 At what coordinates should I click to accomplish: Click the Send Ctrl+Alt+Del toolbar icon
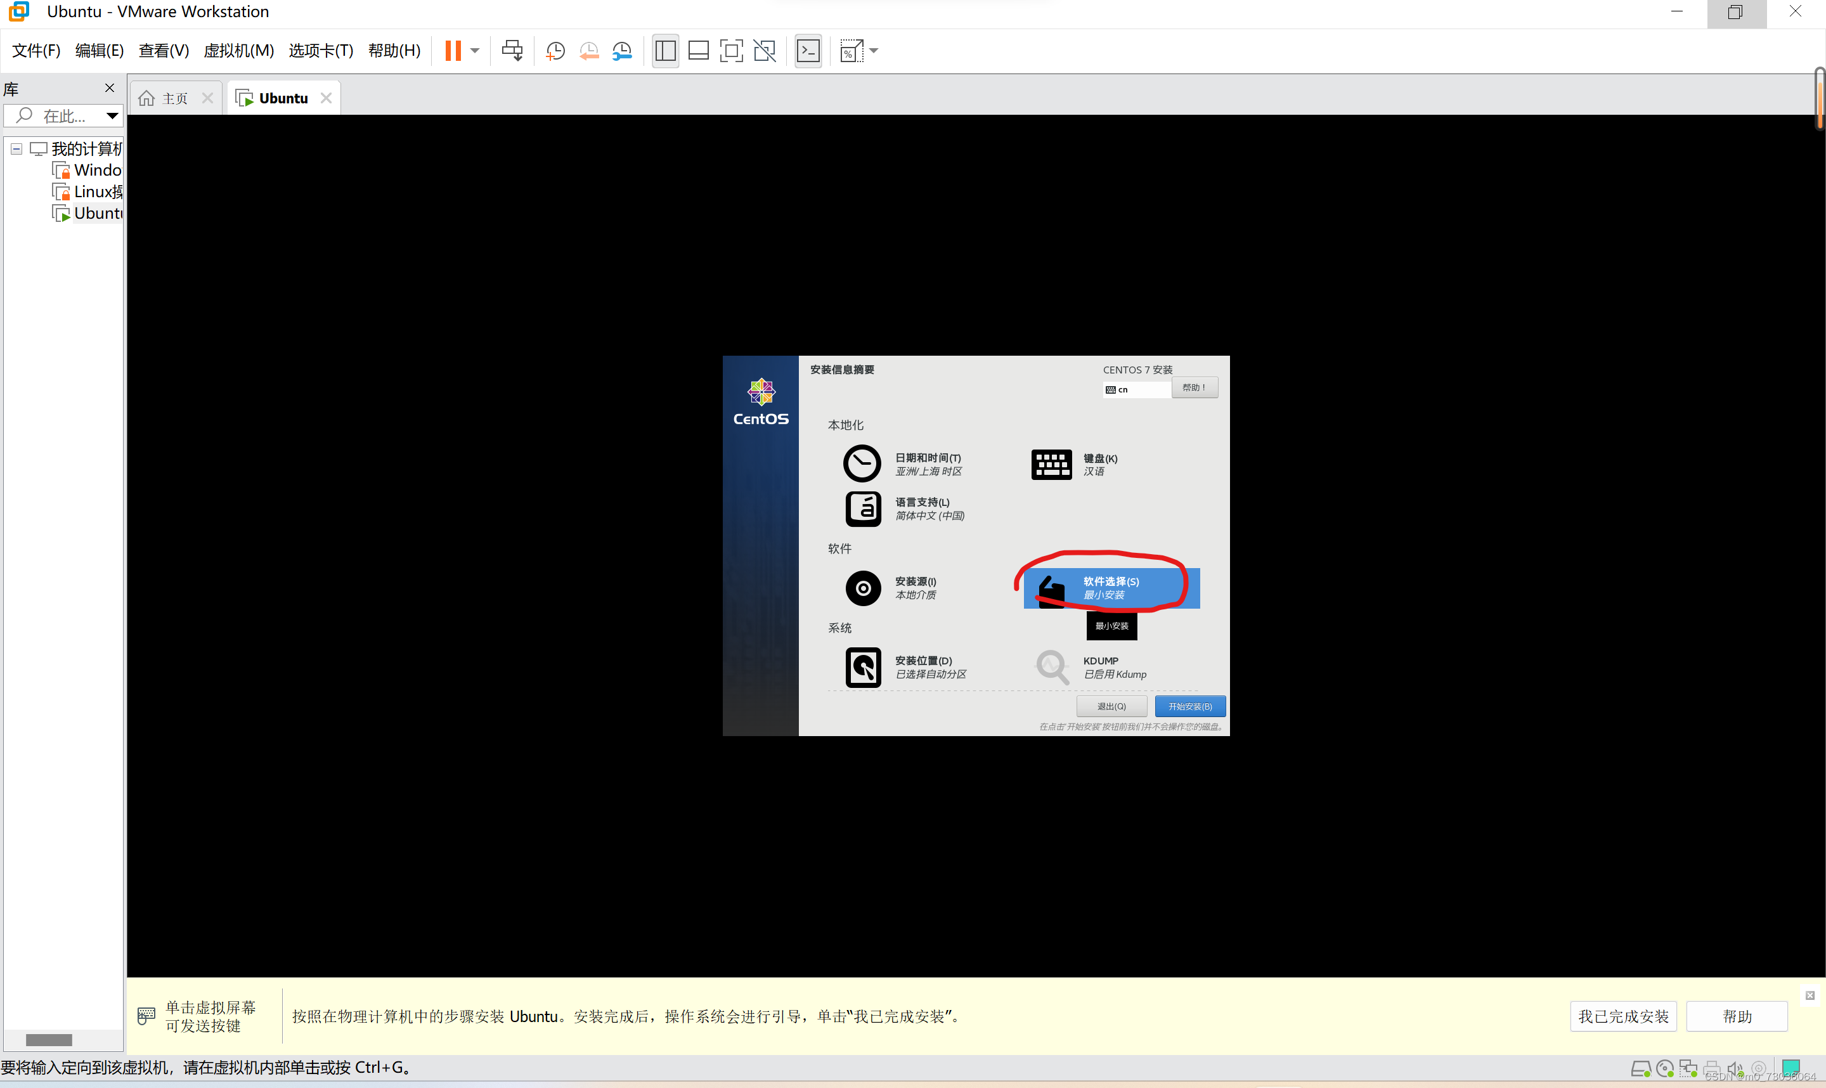coord(512,51)
